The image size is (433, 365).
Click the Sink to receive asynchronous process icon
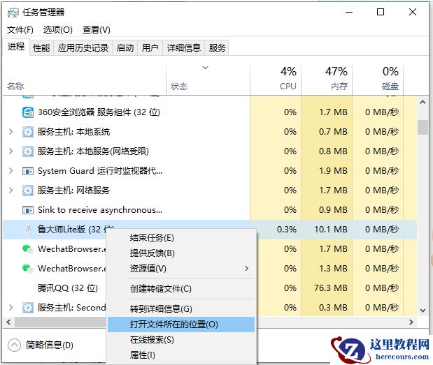(x=28, y=210)
